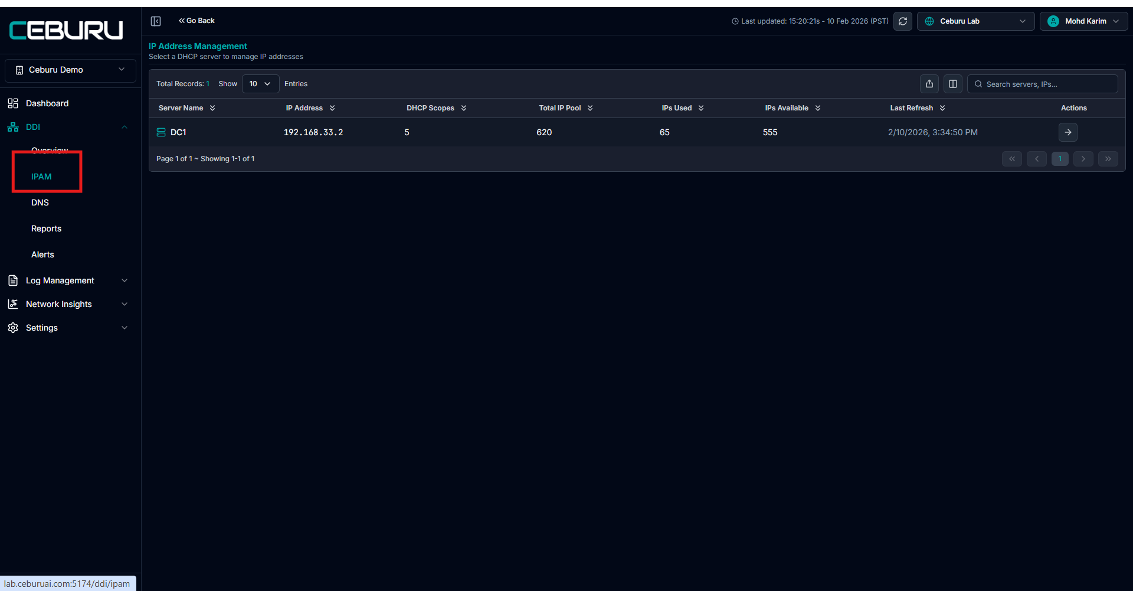This screenshot has width=1133, height=591.
Task: Click the Ceburu logo
Action: pyautogui.click(x=66, y=30)
